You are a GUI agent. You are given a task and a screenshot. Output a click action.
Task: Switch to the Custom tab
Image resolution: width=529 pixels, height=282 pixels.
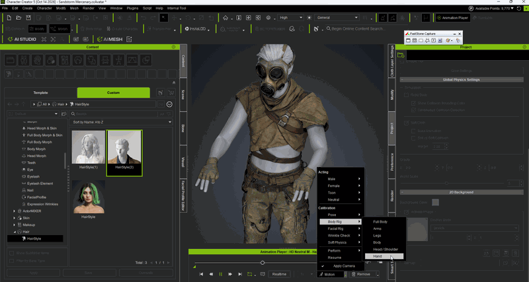coord(113,92)
